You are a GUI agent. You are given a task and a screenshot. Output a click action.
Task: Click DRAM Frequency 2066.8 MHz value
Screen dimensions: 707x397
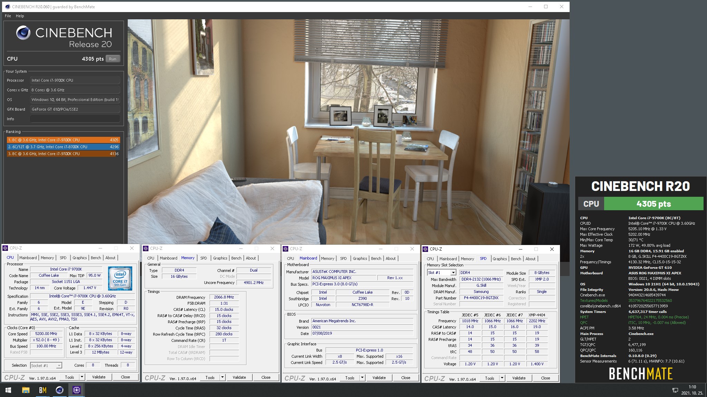pos(224,297)
